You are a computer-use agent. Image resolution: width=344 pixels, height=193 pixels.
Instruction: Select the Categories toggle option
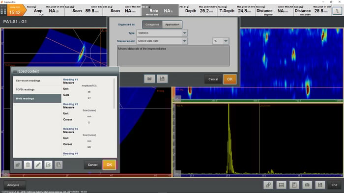click(x=152, y=25)
